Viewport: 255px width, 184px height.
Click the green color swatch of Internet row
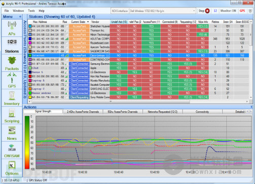click(x=30, y=55)
